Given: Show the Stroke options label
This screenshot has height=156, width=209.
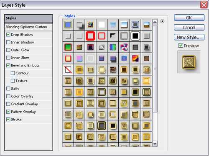Looking at the screenshot, I should 16,119.
